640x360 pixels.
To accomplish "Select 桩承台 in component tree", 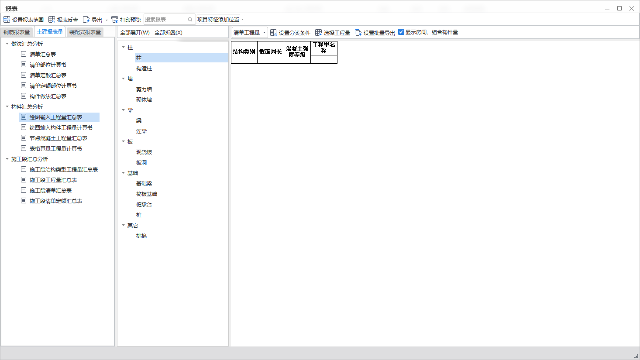I will point(144,204).
